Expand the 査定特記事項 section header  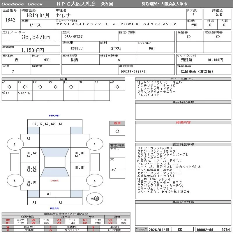(x=183, y=144)
